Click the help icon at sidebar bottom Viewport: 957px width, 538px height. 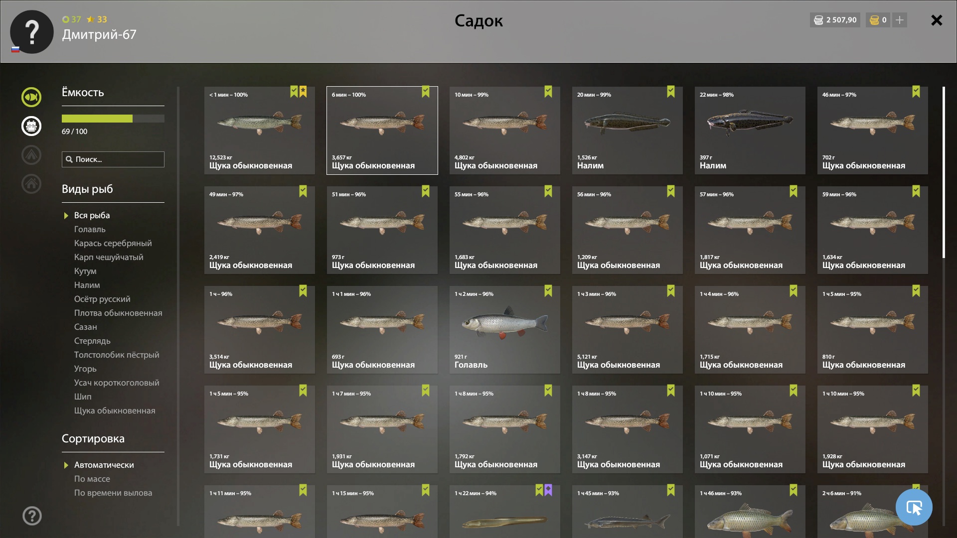pos(32,516)
